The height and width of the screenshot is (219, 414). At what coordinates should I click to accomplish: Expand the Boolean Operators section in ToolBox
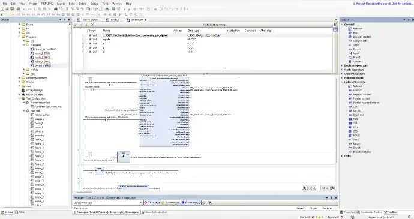pyautogui.click(x=342, y=65)
